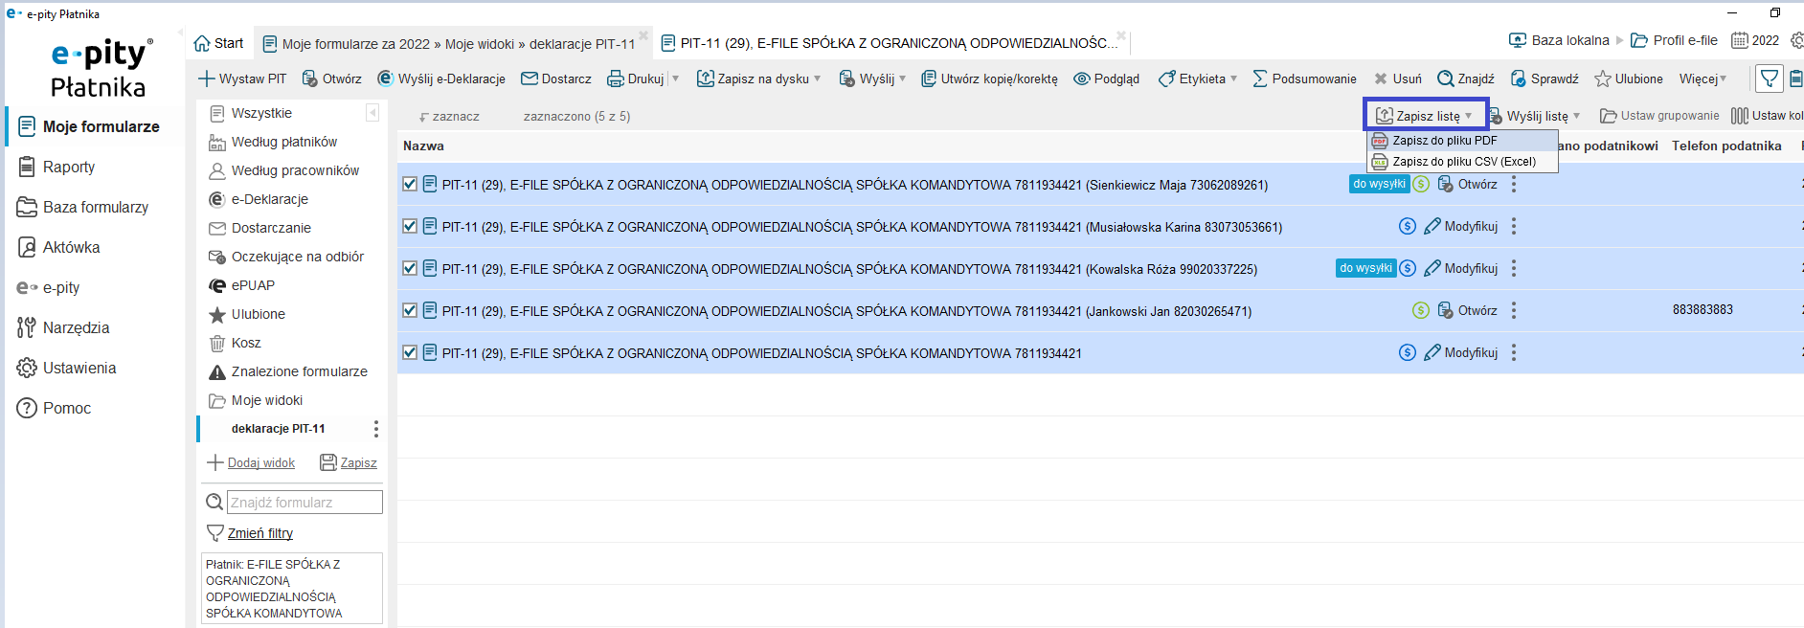Viewport: 1804px width, 628px height.
Task: Open Zapisz na dysku dropdown
Action: pyautogui.click(x=758, y=78)
